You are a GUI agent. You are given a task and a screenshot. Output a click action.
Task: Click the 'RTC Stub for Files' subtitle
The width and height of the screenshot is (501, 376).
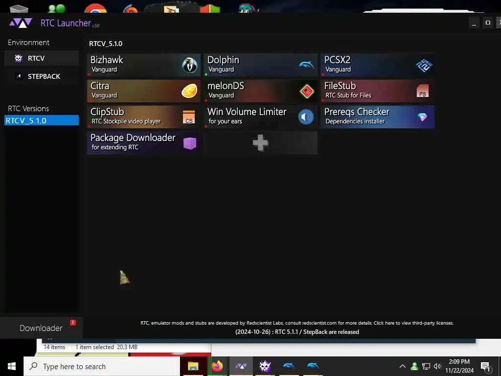pyautogui.click(x=348, y=95)
